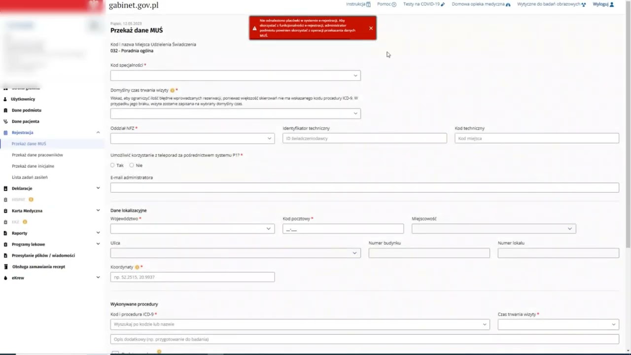Image resolution: width=631 pixels, height=355 pixels.
Task: Open the Miejscowość dropdown
Action: pyautogui.click(x=493, y=228)
